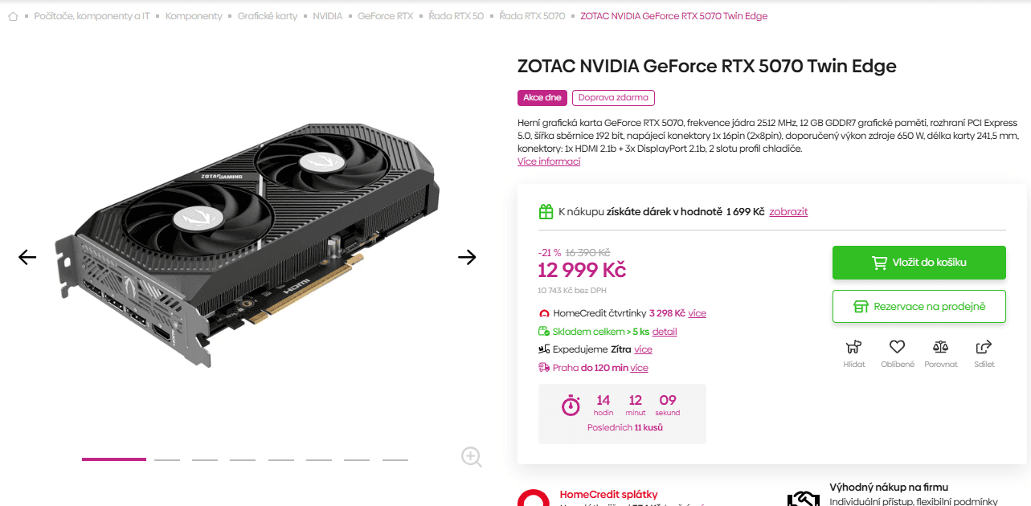Open více next to Expedujeme Zítra
The width and height of the screenshot is (1031, 506).
point(643,349)
